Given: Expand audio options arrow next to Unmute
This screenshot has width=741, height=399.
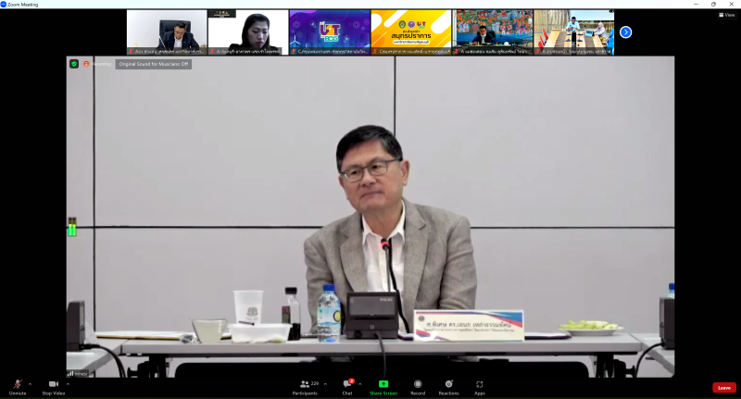Looking at the screenshot, I should [31, 383].
